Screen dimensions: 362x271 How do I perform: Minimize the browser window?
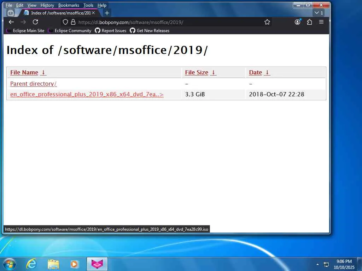298,5
